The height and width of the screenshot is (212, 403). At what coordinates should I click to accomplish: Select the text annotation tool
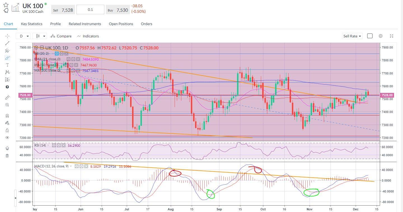[7, 65]
